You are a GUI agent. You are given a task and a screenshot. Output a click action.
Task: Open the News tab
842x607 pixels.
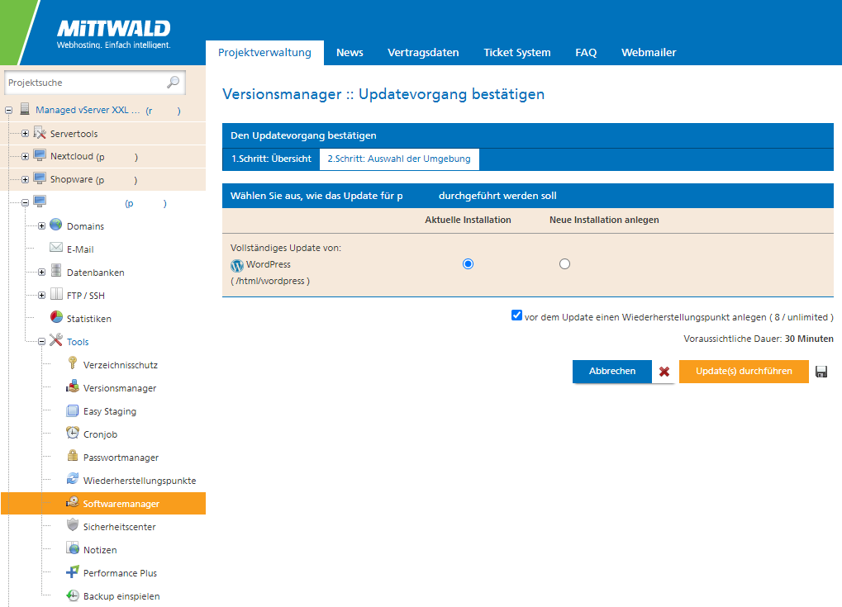(x=350, y=53)
